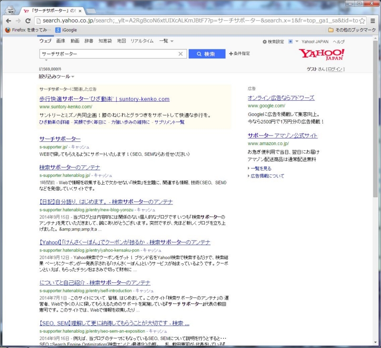
Task: Switch to 画像 search tab
Action: [61, 41]
